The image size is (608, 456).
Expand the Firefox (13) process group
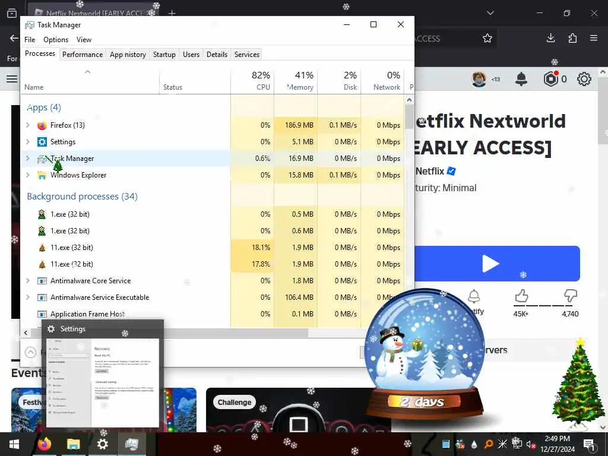pos(27,125)
